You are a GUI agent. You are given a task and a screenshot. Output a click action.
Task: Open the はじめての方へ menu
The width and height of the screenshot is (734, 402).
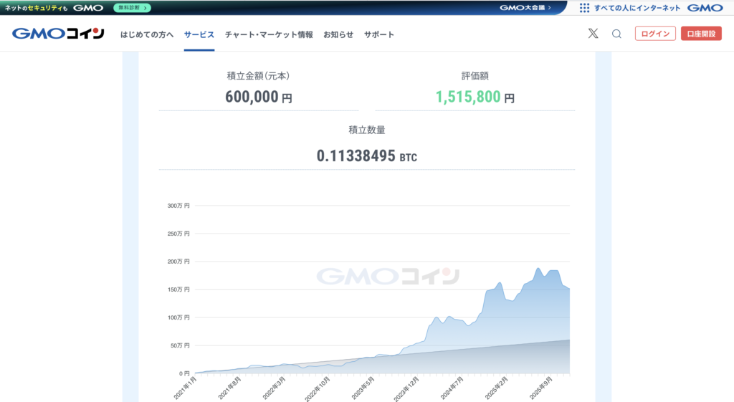point(147,34)
